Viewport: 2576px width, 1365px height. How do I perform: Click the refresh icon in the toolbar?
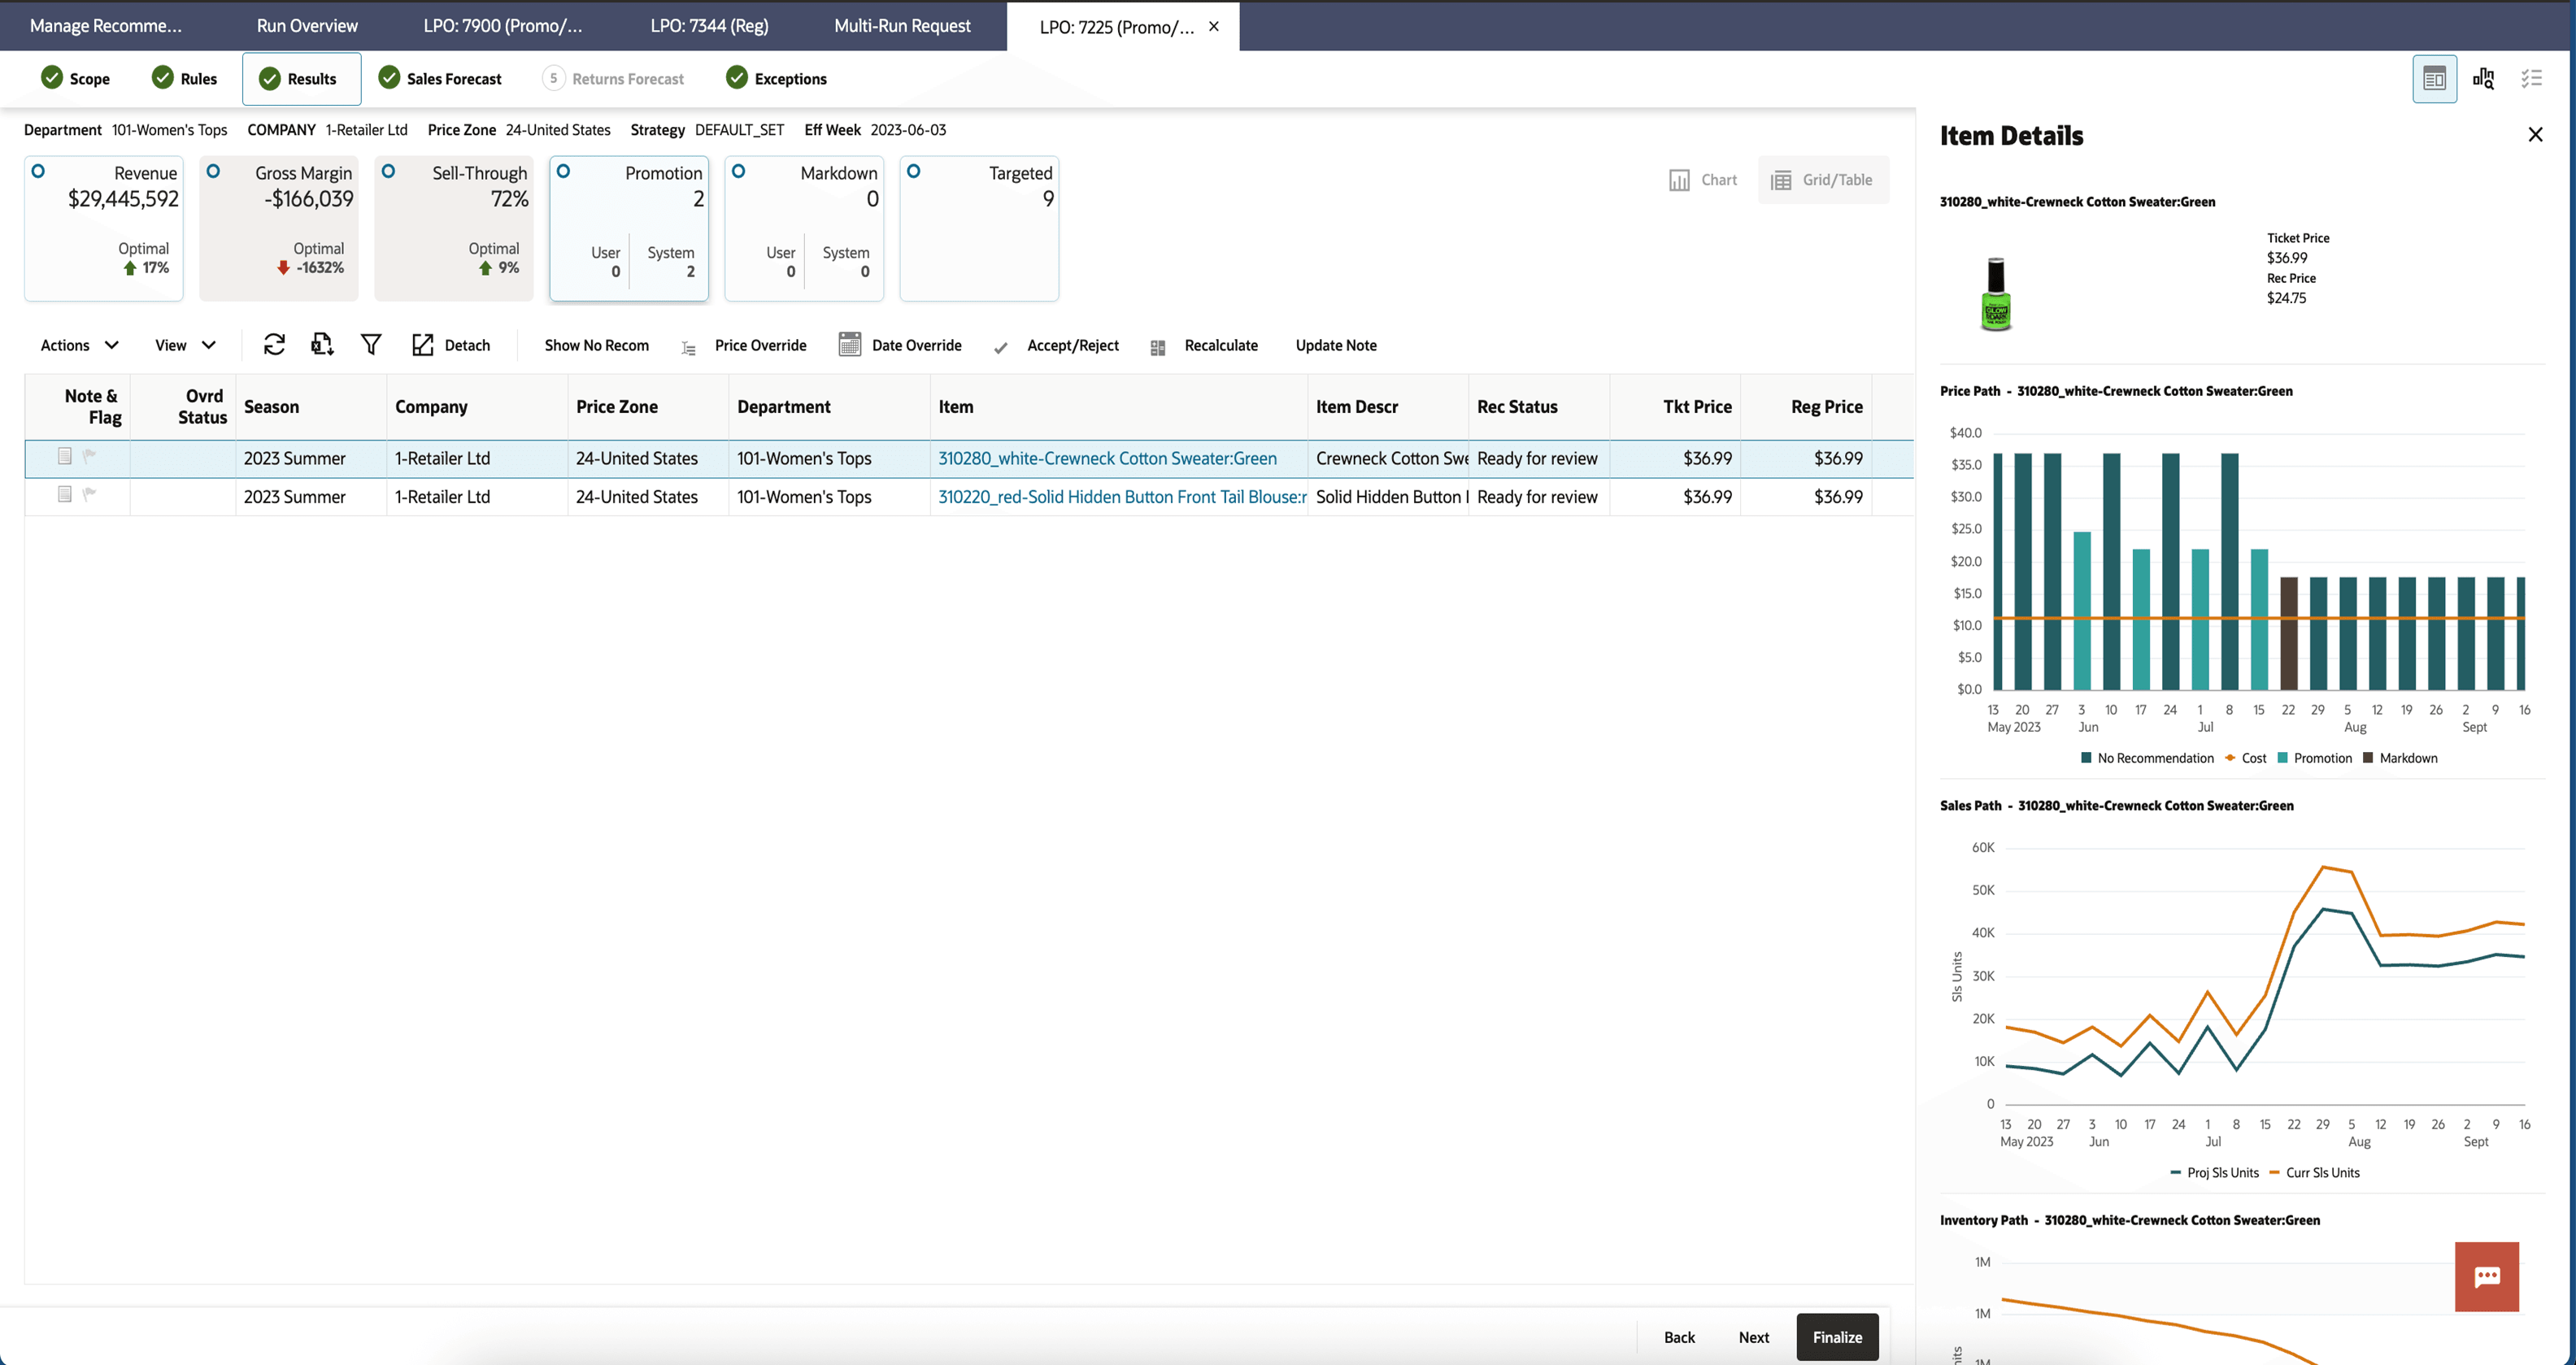click(274, 345)
